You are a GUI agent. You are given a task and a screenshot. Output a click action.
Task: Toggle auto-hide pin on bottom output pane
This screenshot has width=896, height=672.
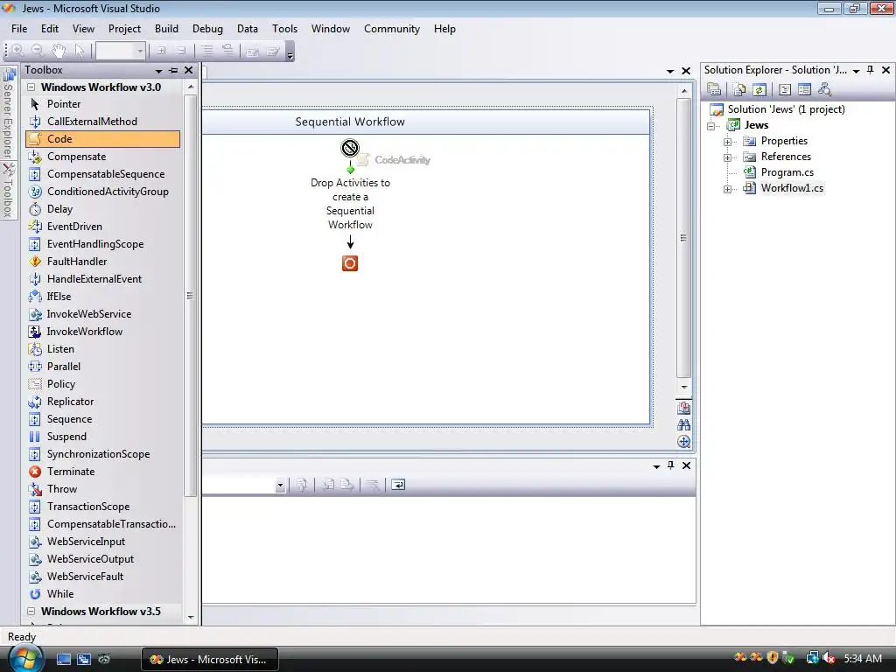tap(671, 465)
